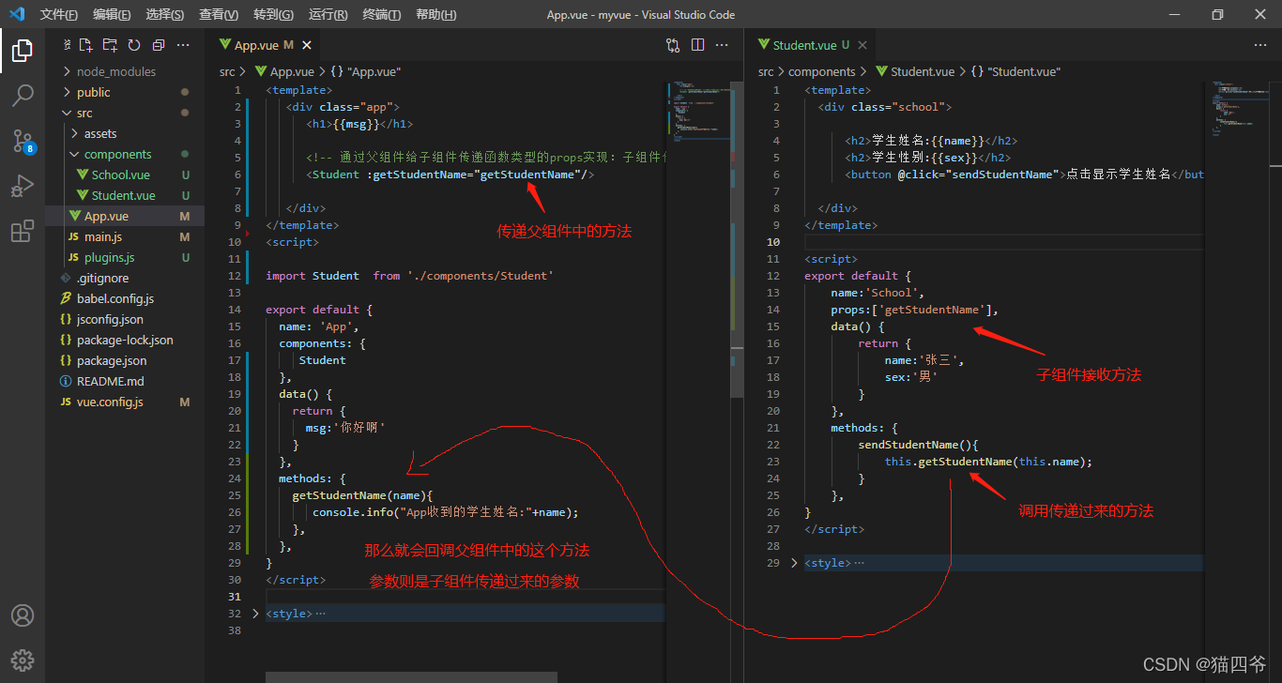Open Run and Debug view
Image resolution: width=1282 pixels, height=683 pixels.
click(x=23, y=186)
